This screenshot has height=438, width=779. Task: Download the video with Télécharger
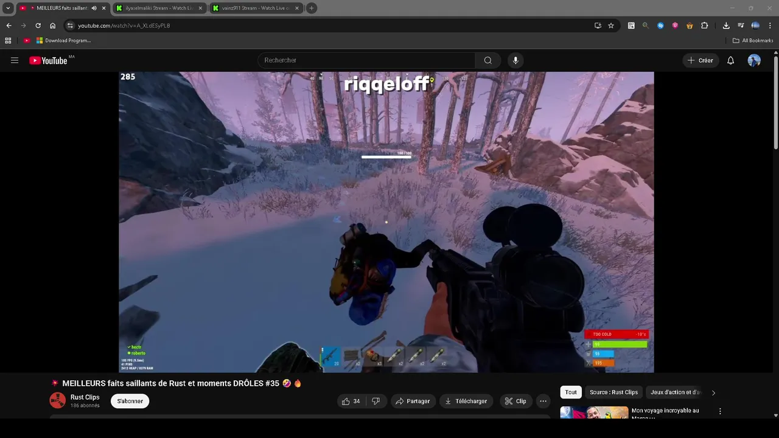click(466, 401)
